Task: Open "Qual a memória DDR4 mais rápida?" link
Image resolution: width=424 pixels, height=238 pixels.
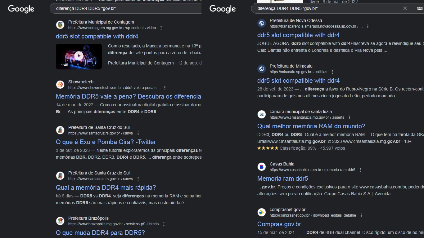Action: (x=106, y=187)
